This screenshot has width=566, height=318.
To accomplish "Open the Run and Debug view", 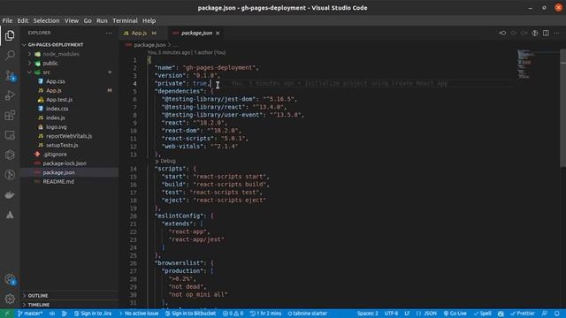I will click(10, 95).
